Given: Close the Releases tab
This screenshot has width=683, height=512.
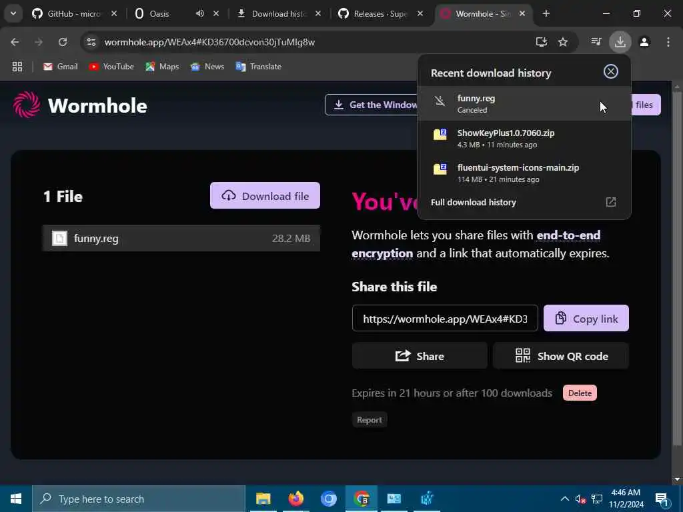Looking at the screenshot, I should point(420,13).
